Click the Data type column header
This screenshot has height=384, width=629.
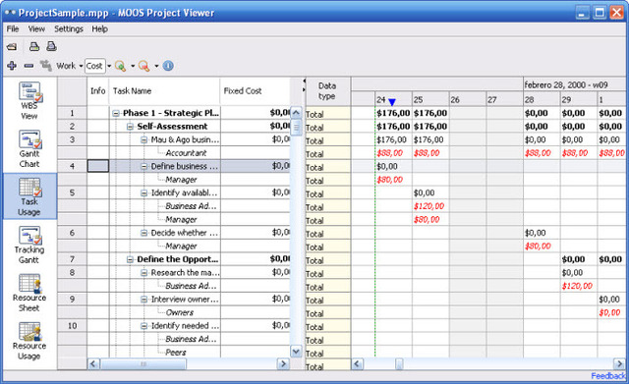click(x=327, y=91)
